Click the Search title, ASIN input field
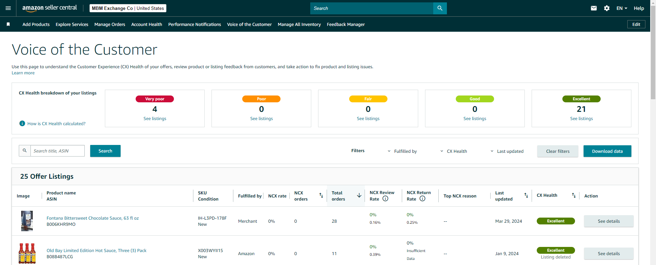 pyautogui.click(x=57, y=151)
